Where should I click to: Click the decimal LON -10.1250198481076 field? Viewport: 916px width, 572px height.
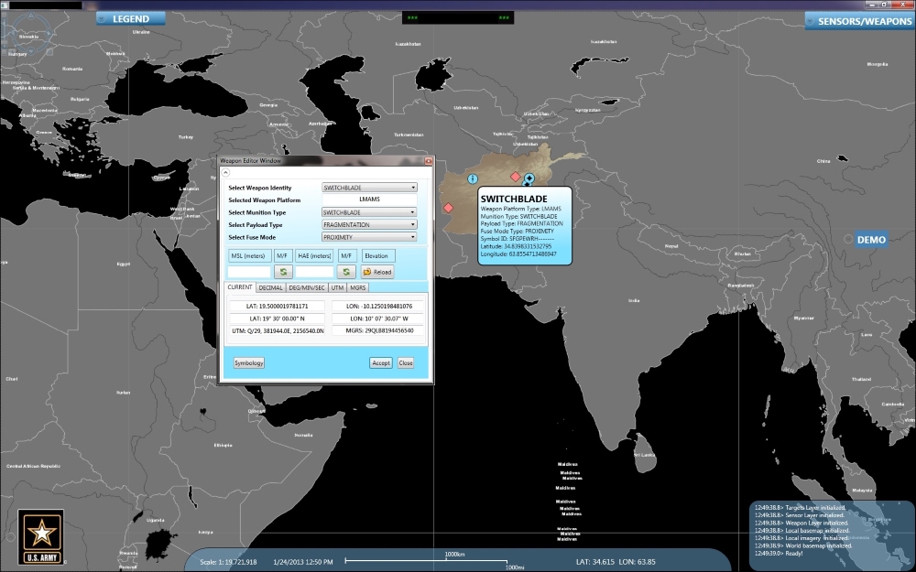point(378,306)
